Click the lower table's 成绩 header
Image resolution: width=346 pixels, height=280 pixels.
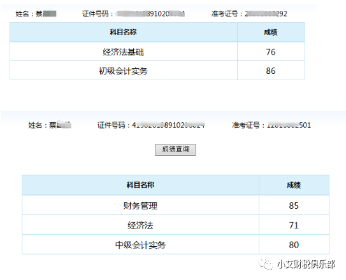click(x=294, y=185)
